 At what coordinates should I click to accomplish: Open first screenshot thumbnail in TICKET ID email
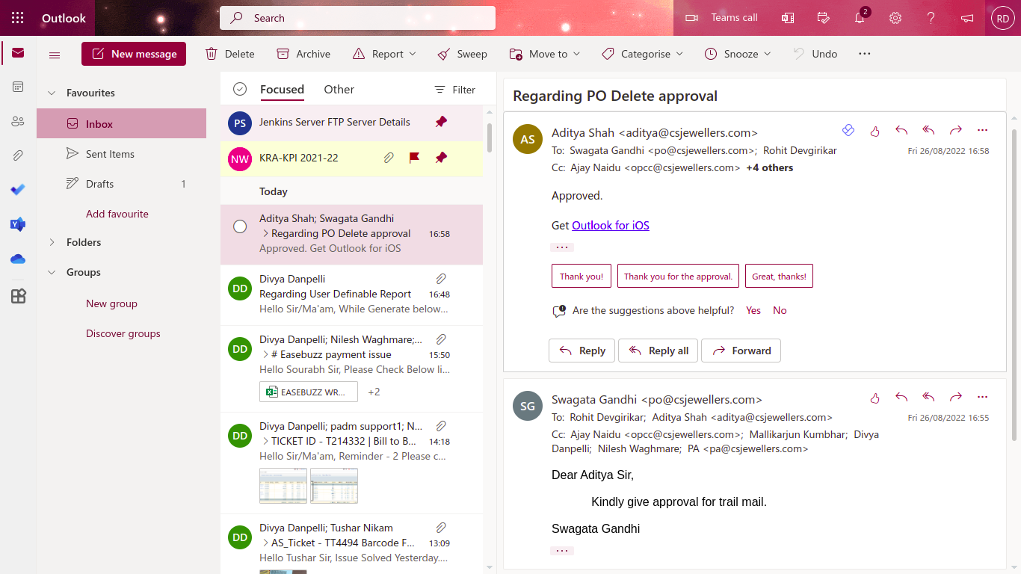tap(283, 486)
